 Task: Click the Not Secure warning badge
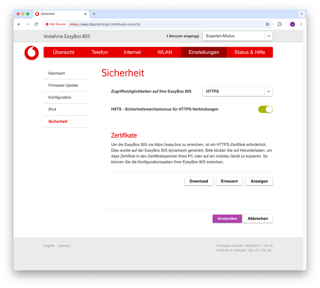56,24
